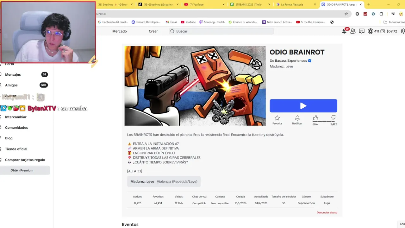Click the 38 badge beside Mensajes
The image size is (405, 228).
click(45, 74)
